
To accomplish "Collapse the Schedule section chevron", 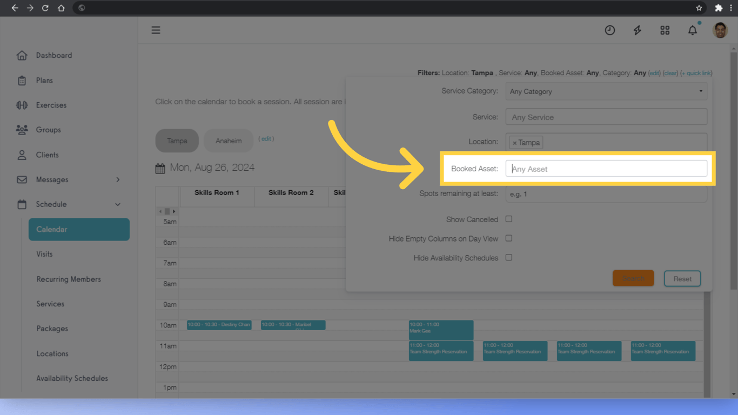I will [117, 204].
